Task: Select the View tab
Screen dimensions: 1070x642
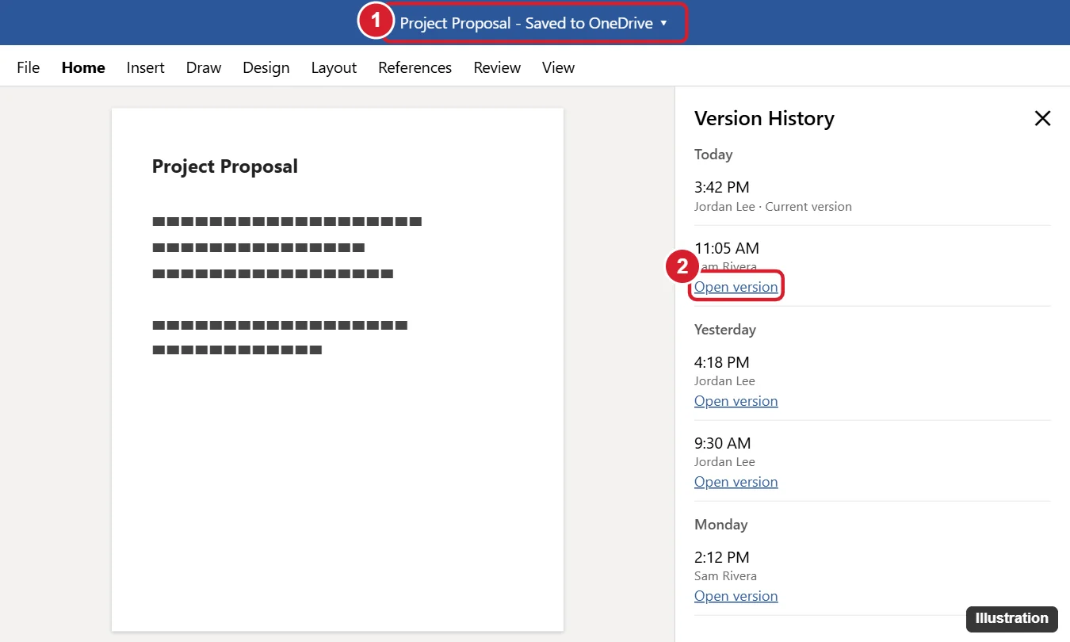Action: pyautogui.click(x=558, y=67)
